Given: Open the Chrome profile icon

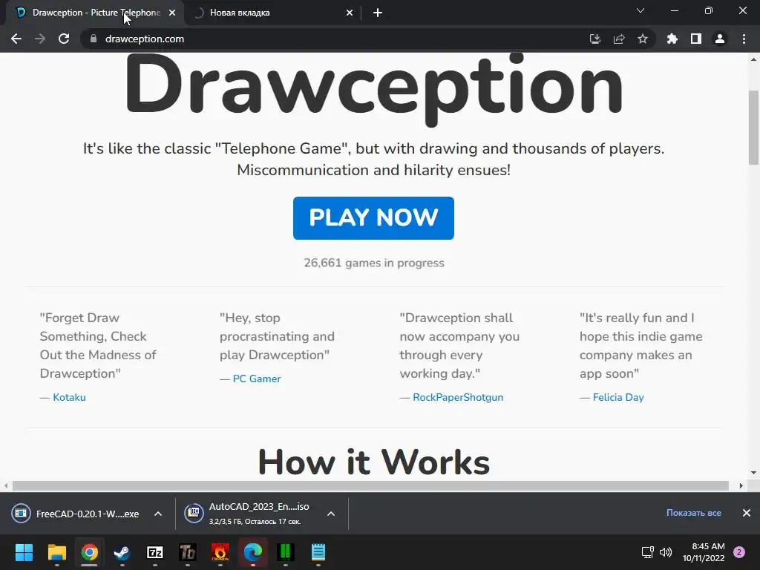Looking at the screenshot, I should 720,39.
